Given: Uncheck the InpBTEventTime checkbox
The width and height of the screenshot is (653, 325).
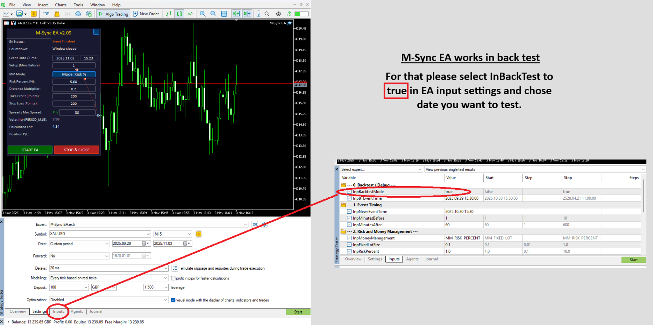Looking at the screenshot, I should click(x=349, y=198).
